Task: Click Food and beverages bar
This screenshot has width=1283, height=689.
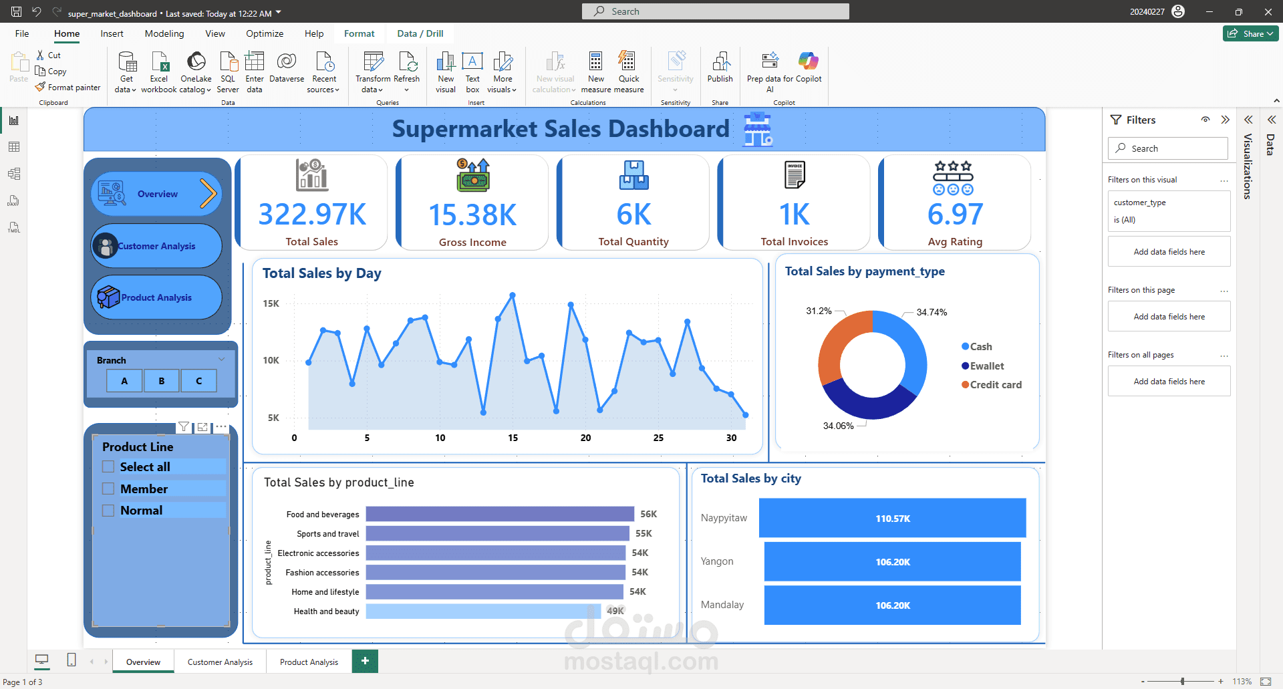Action: click(500, 514)
